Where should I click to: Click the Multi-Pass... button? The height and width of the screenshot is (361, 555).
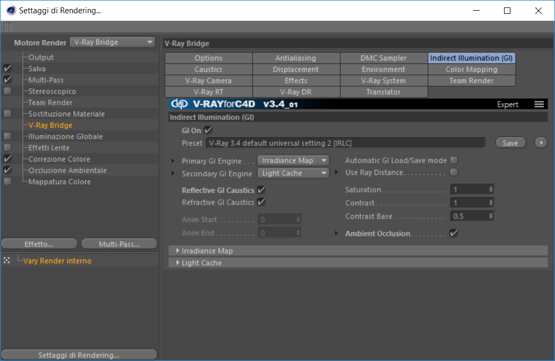pos(119,244)
